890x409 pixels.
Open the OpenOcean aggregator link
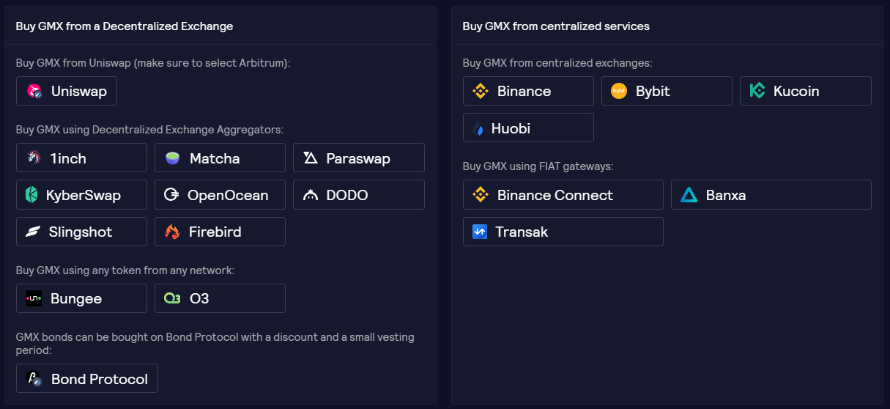pos(220,195)
